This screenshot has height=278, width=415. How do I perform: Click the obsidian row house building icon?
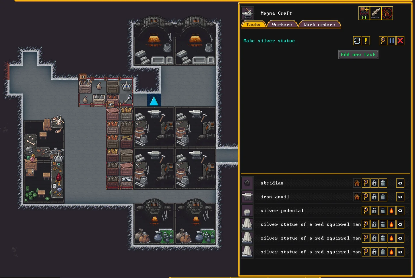pyautogui.click(x=357, y=183)
